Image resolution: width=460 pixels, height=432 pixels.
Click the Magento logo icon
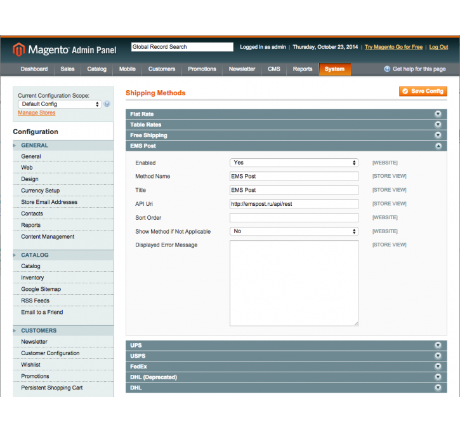(x=19, y=50)
